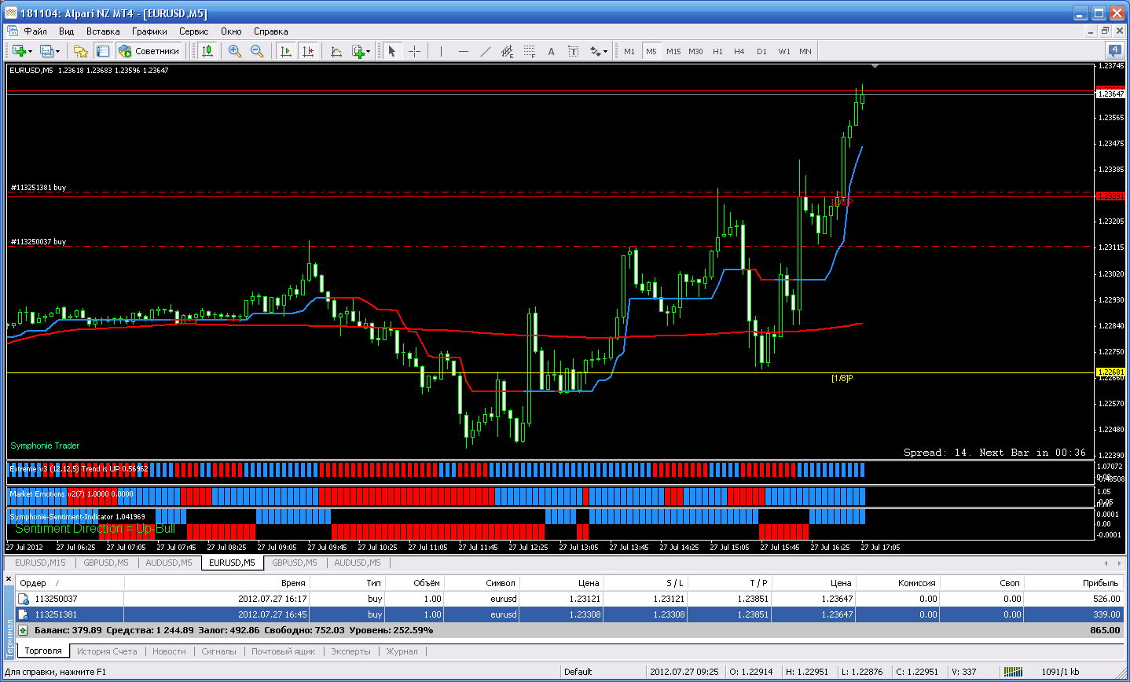The height and width of the screenshot is (682, 1130).
Task: Switch timeframe to W1
Action: click(784, 51)
